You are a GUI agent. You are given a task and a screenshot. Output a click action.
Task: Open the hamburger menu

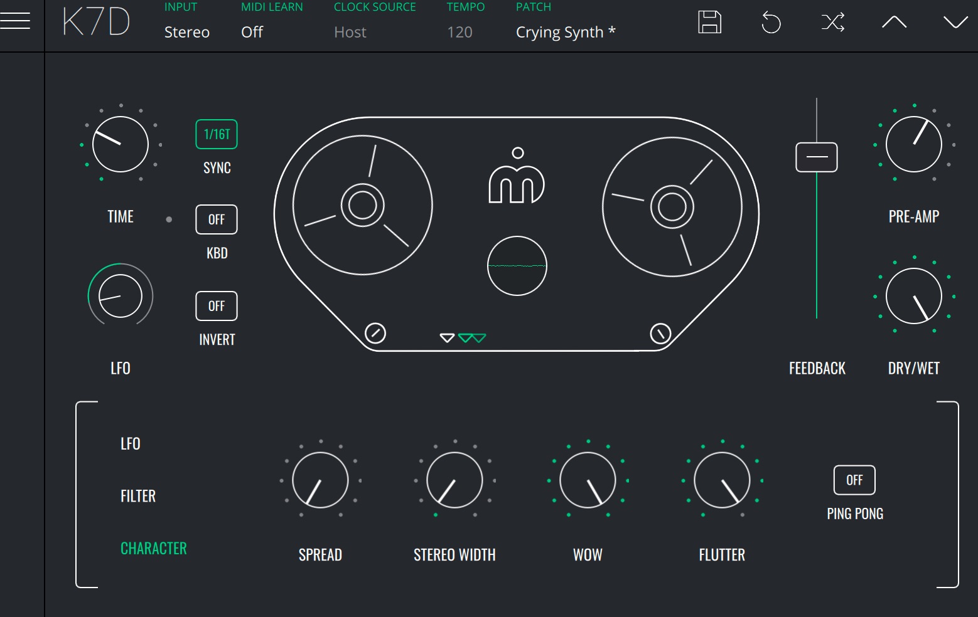point(16,21)
